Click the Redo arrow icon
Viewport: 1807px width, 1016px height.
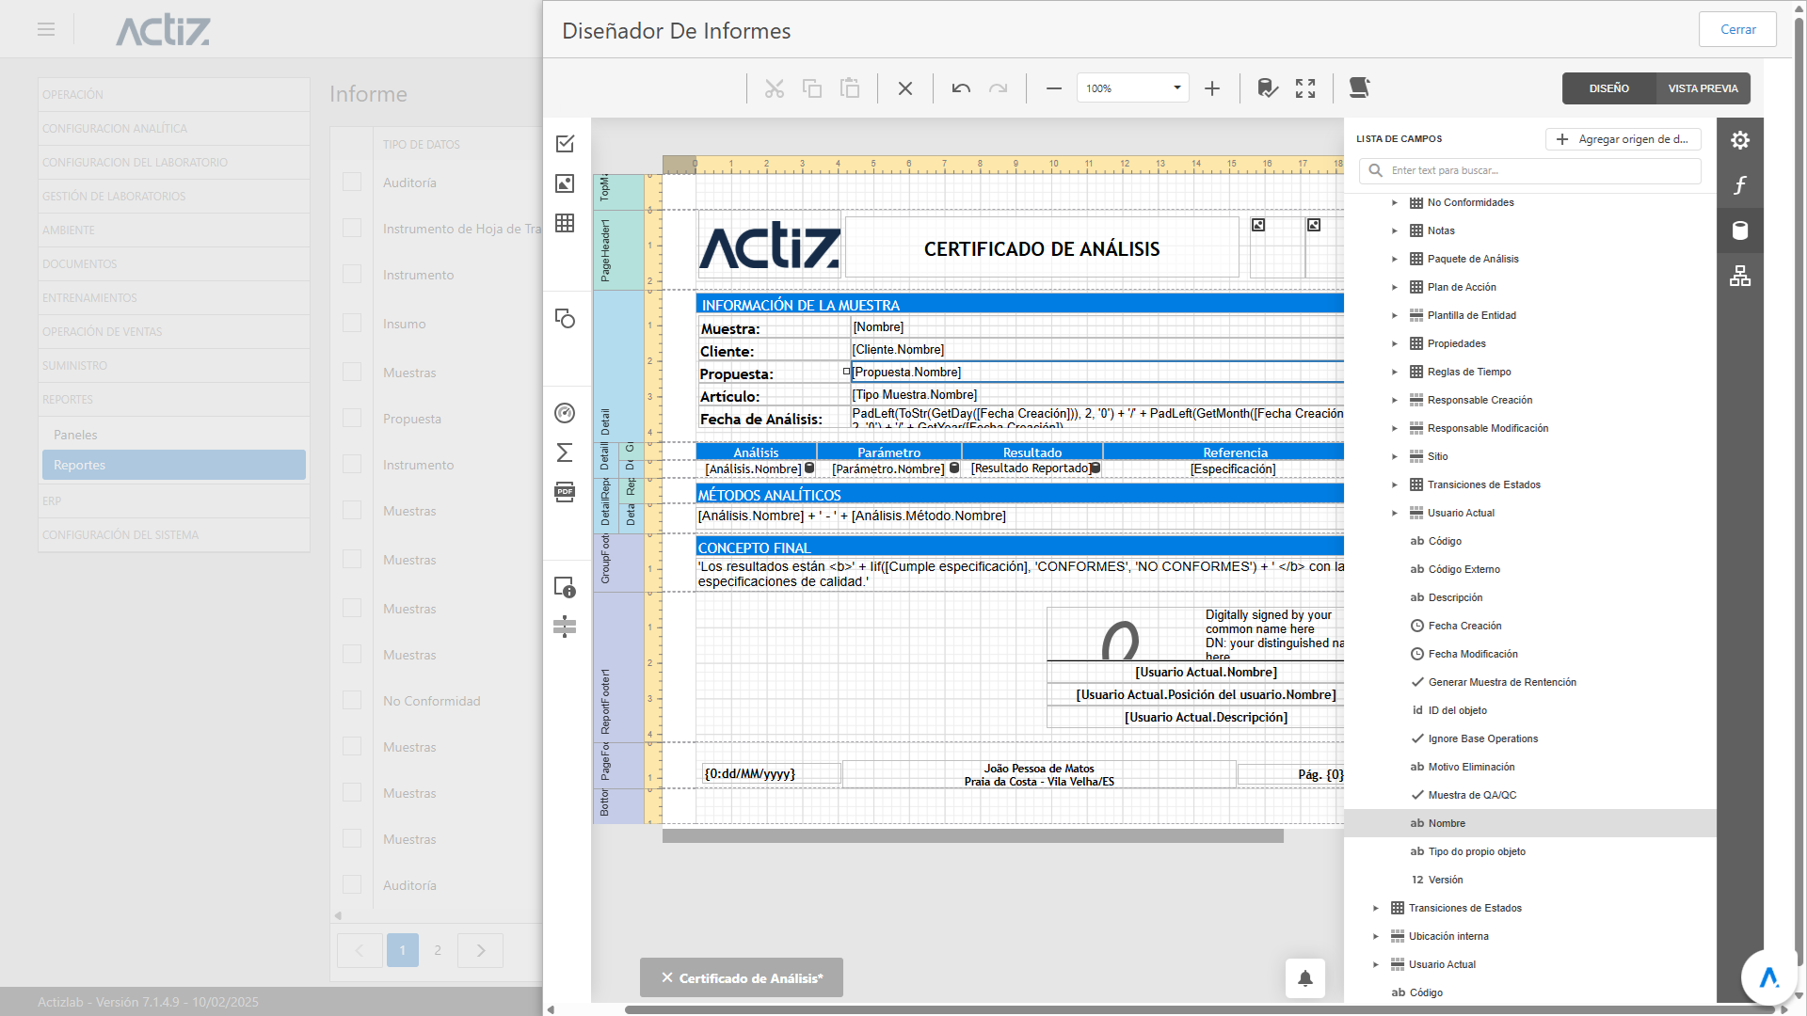(999, 88)
